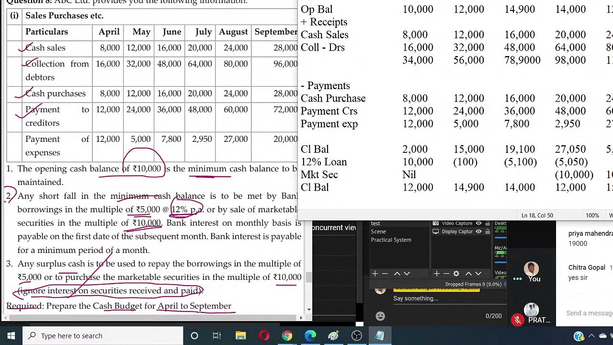Click 'Op Bal' line in Notepad

(x=317, y=9)
